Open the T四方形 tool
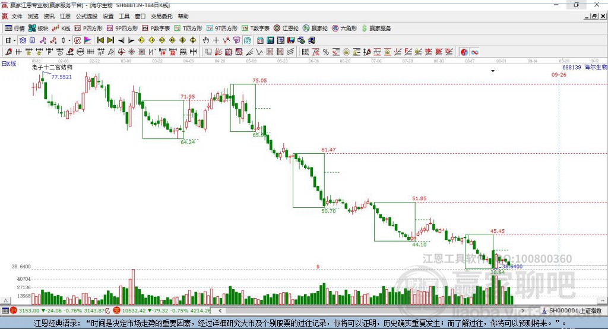608x329 pixels. 188,29
